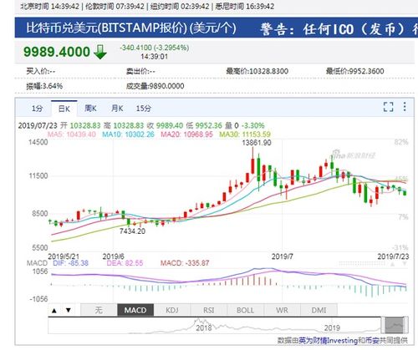
Task: Click the 最低价:9952.3600 text
Action: pos(355,71)
